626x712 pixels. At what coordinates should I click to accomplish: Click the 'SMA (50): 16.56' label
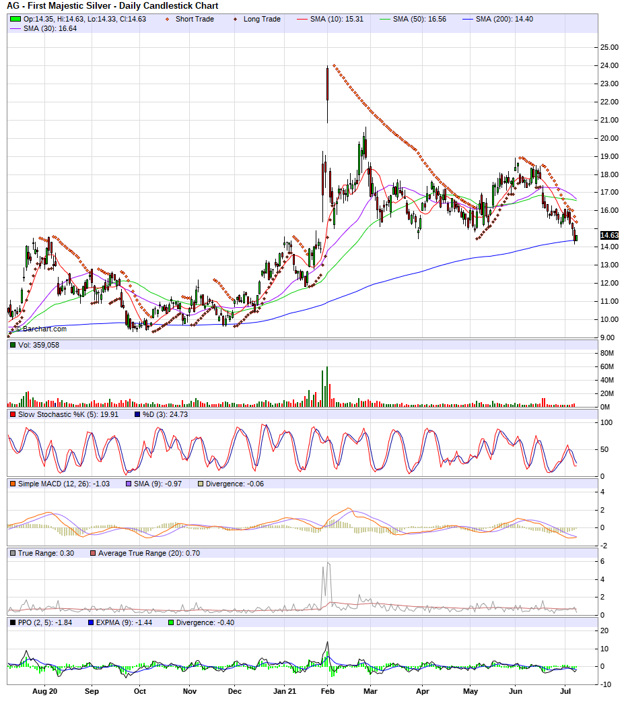(419, 19)
